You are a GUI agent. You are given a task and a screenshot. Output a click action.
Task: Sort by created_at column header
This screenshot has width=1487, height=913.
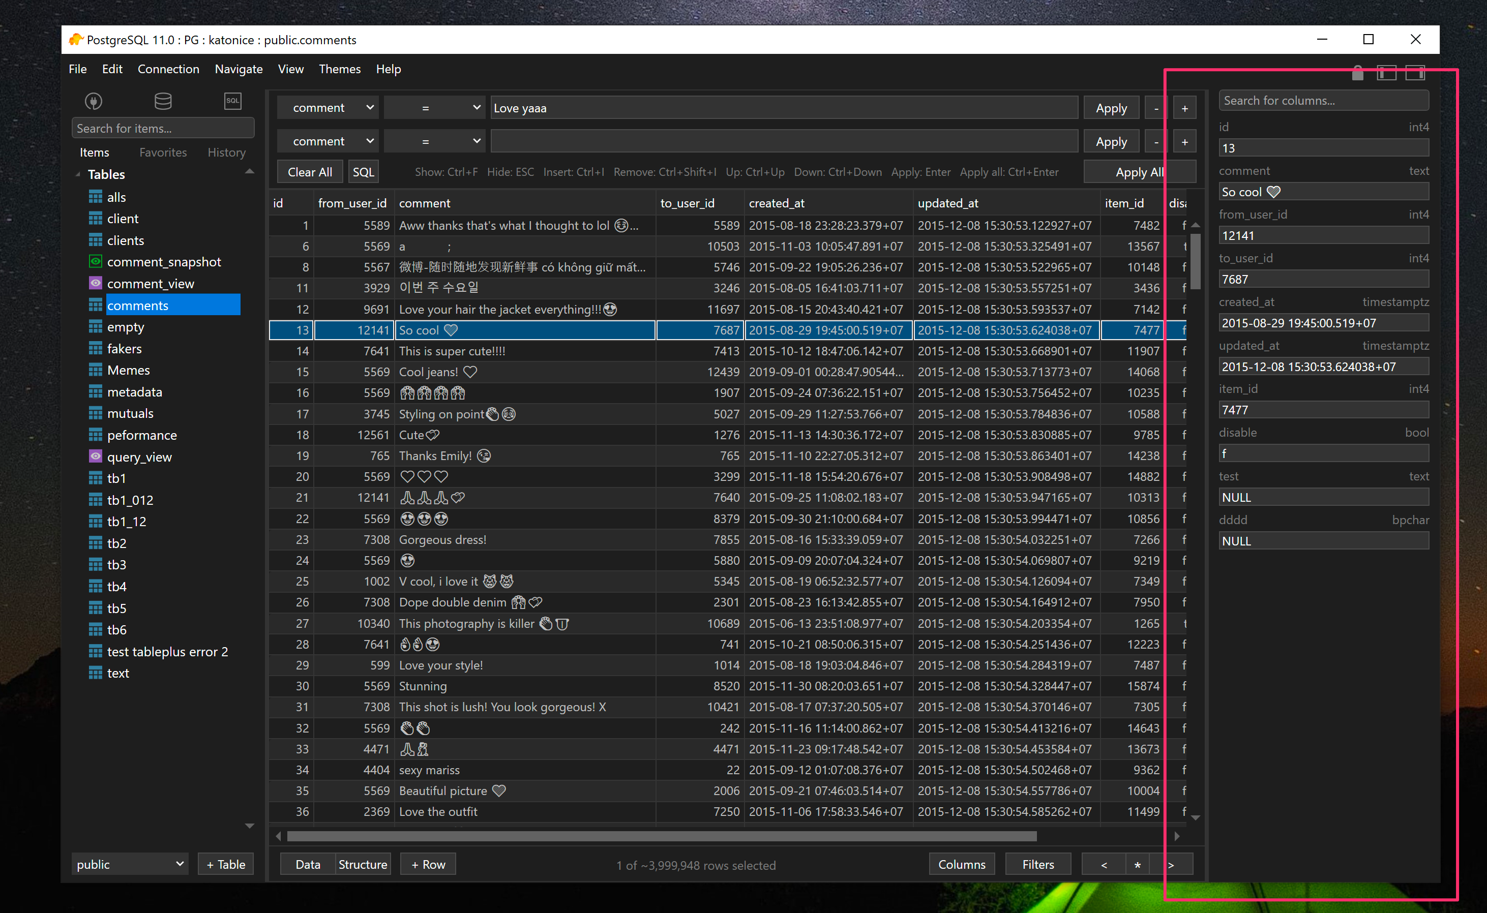tap(828, 203)
